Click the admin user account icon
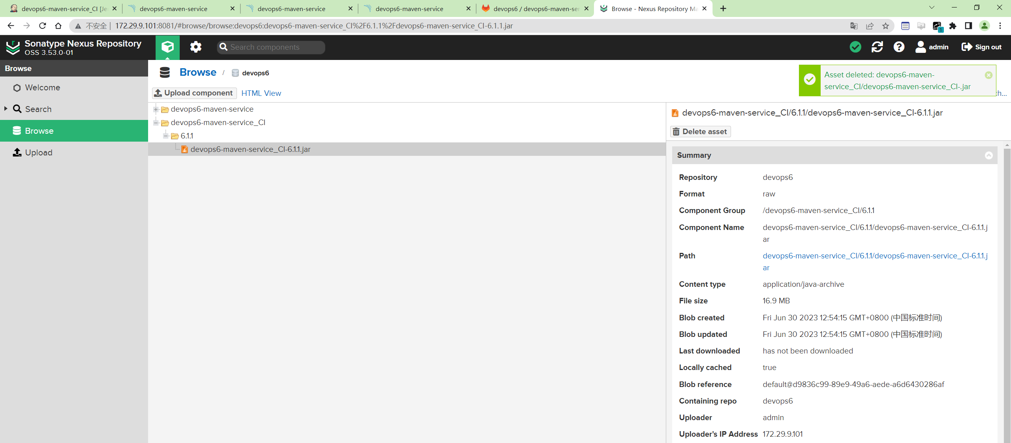This screenshot has width=1011, height=443. [932, 47]
